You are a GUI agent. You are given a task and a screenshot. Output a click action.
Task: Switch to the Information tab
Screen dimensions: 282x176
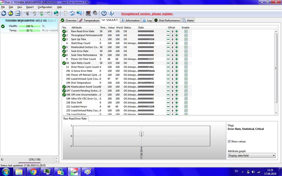pyautogui.click(x=131, y=20)
